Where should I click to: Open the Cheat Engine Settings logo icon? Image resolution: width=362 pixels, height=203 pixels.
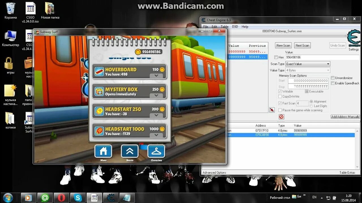(354, 38)
